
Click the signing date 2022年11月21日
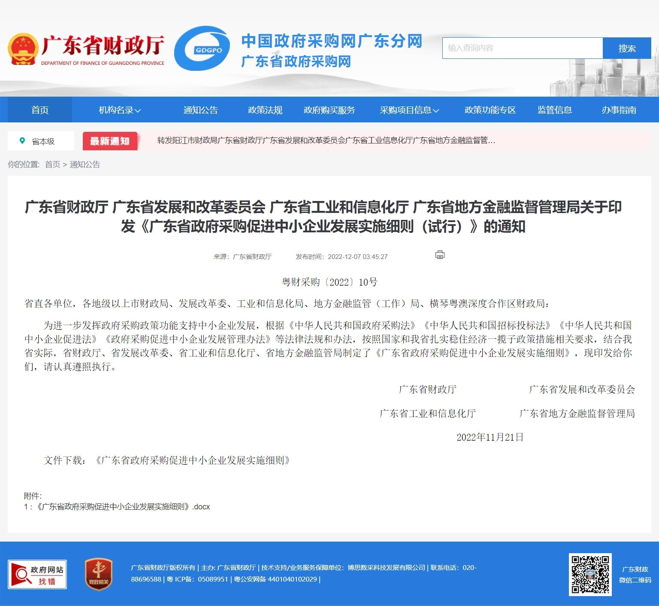pos(490,437)
